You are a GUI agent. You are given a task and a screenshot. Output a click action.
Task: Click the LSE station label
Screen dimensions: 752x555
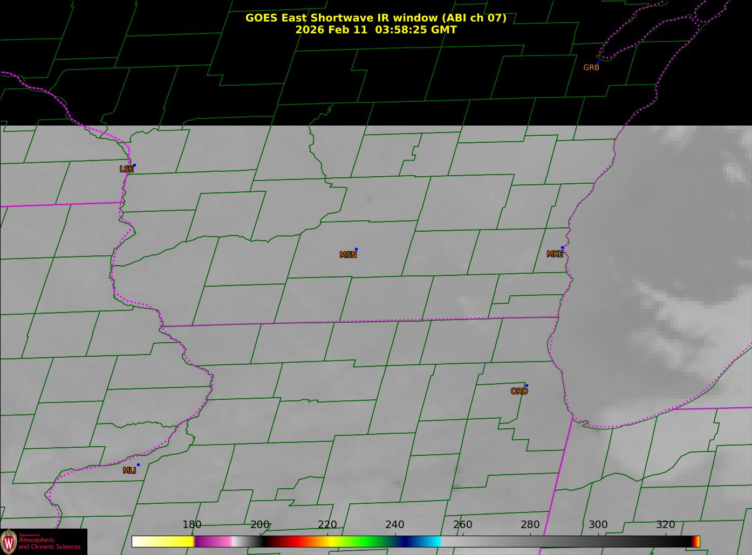click(126, 169)
